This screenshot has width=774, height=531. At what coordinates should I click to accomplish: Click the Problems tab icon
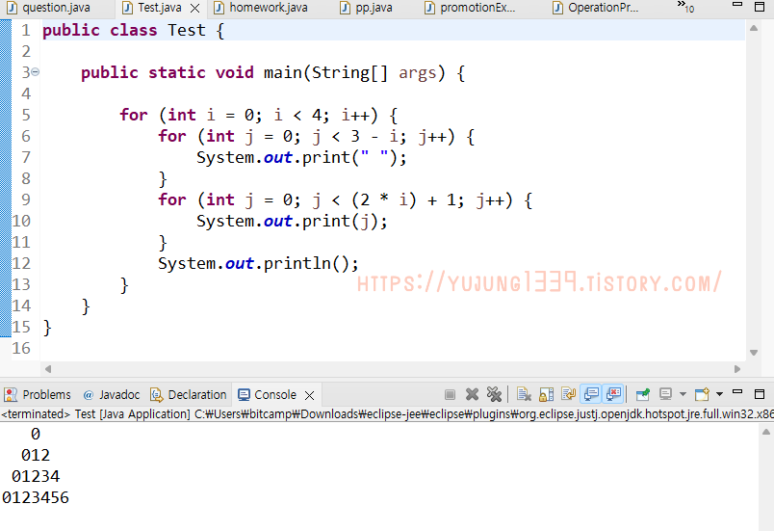coord(11,394)
